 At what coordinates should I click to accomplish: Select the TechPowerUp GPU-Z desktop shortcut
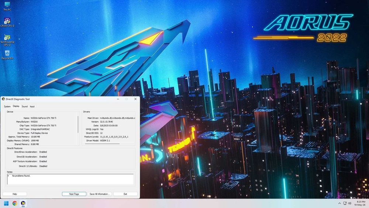7,40
